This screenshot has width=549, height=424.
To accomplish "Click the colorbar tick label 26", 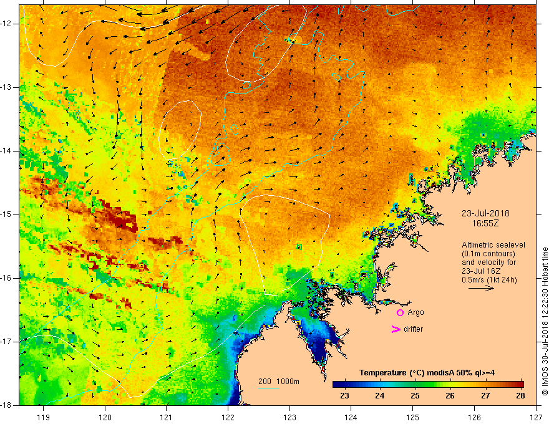I will pyautogui.click(x=450, y=396).
